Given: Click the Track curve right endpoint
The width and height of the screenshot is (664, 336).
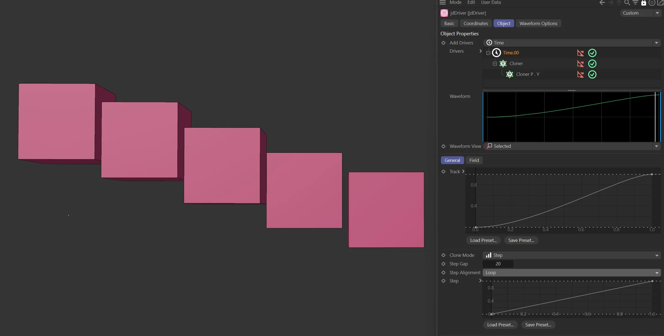Looking at the screenshot, I should [652, 174].
